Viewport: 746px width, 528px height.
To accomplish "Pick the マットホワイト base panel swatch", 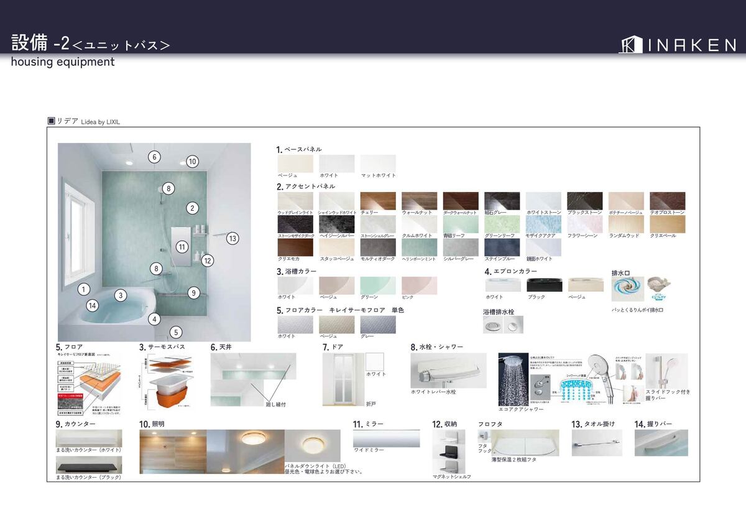I will tap(378, 164).
